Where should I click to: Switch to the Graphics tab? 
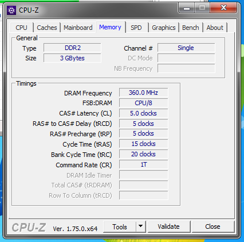pos(164,28)
